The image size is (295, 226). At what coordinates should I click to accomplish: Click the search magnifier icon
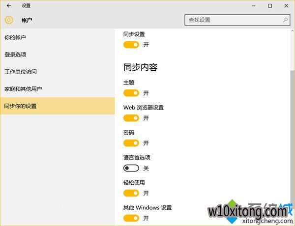(x=285, y=20)
